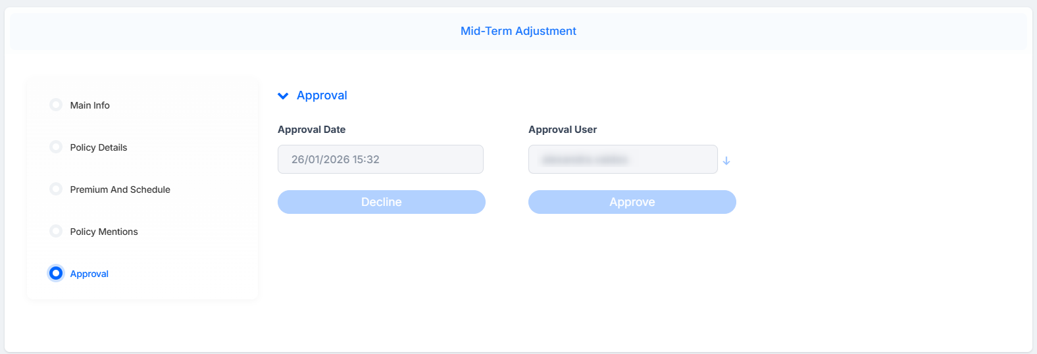Click the active Approval step radio circle
Screen dimensions: 1037x354
point(56,273)
